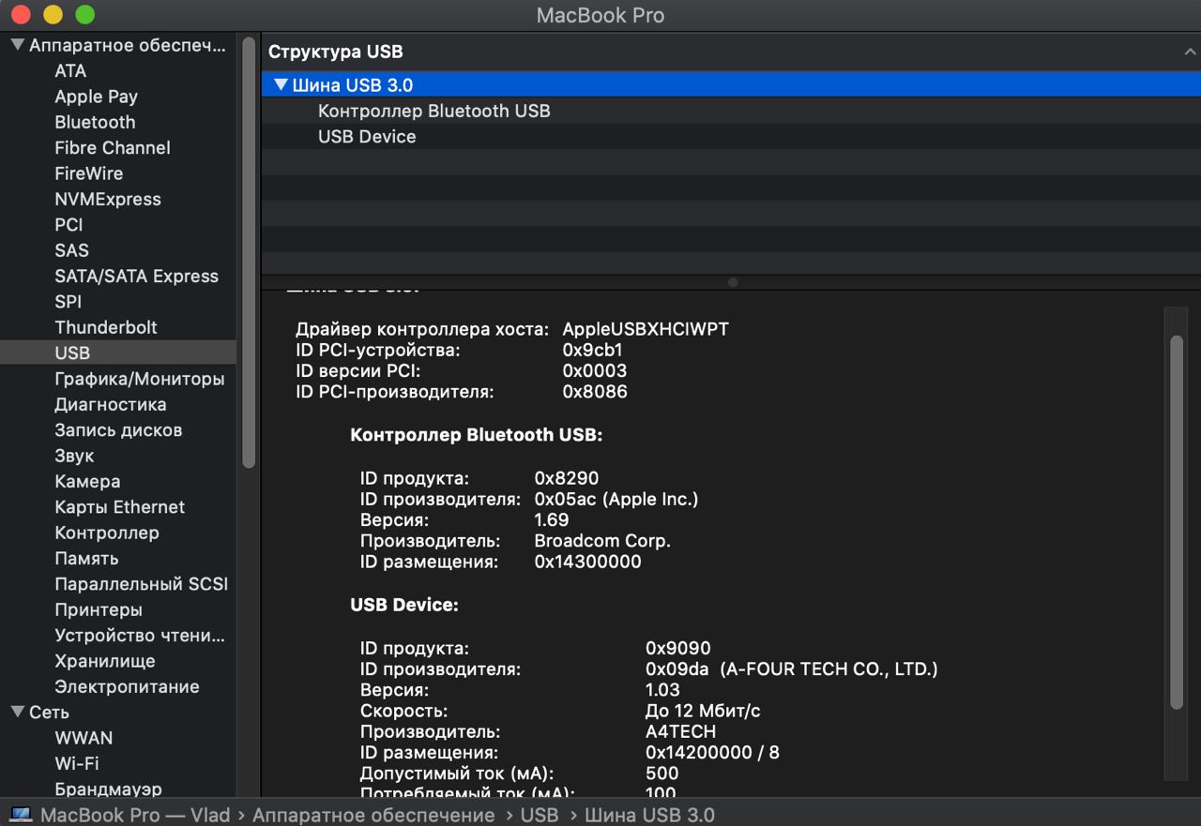Select Контроллер Bluetooth USB tree row

tap(731, 111)
